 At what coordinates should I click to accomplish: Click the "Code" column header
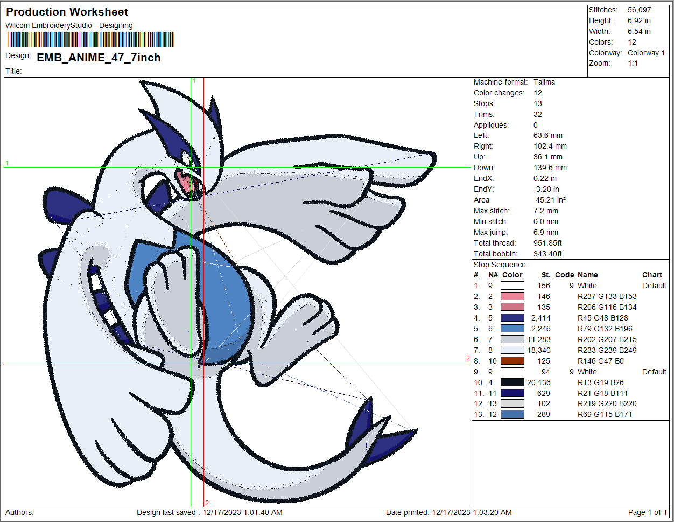(x=564, y=275)
